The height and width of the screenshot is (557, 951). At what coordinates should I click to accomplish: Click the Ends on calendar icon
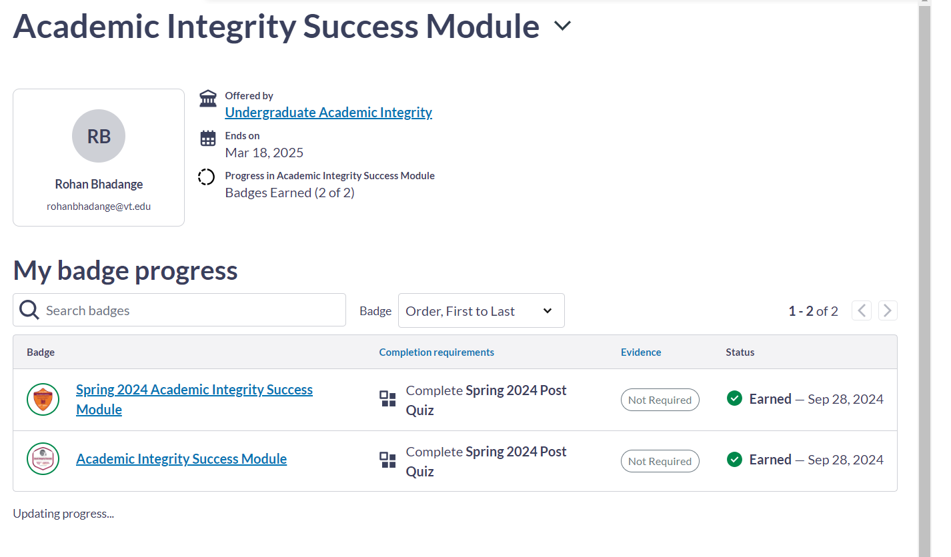tap(208, 139)
